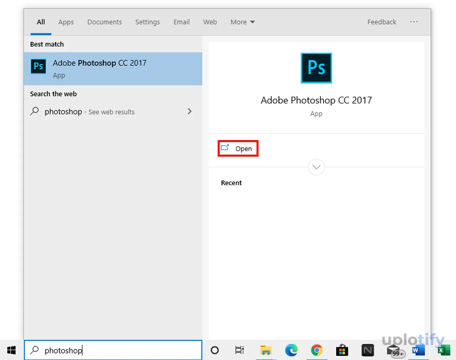Open the Notion app from the taskbar
Screen dimensions: 456x360
point(368,350)
